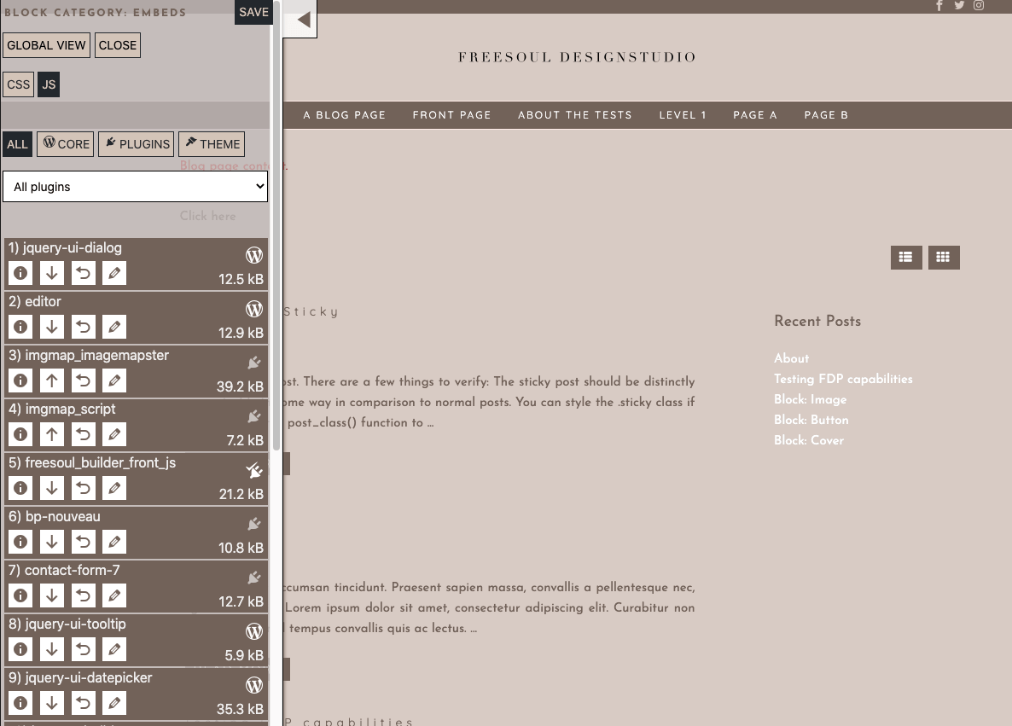Open Block: Image post link
Image resolution: width=1012 pixels, height=726 pixels.
(810, 399)
